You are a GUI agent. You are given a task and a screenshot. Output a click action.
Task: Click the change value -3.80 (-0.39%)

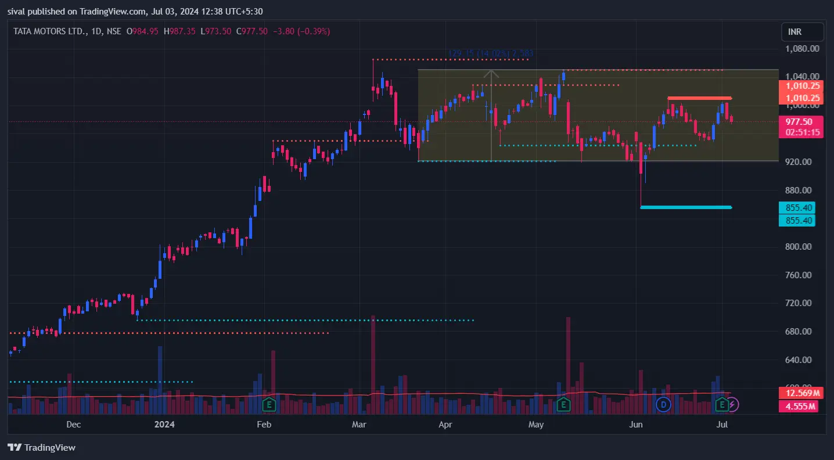[301, 31]
